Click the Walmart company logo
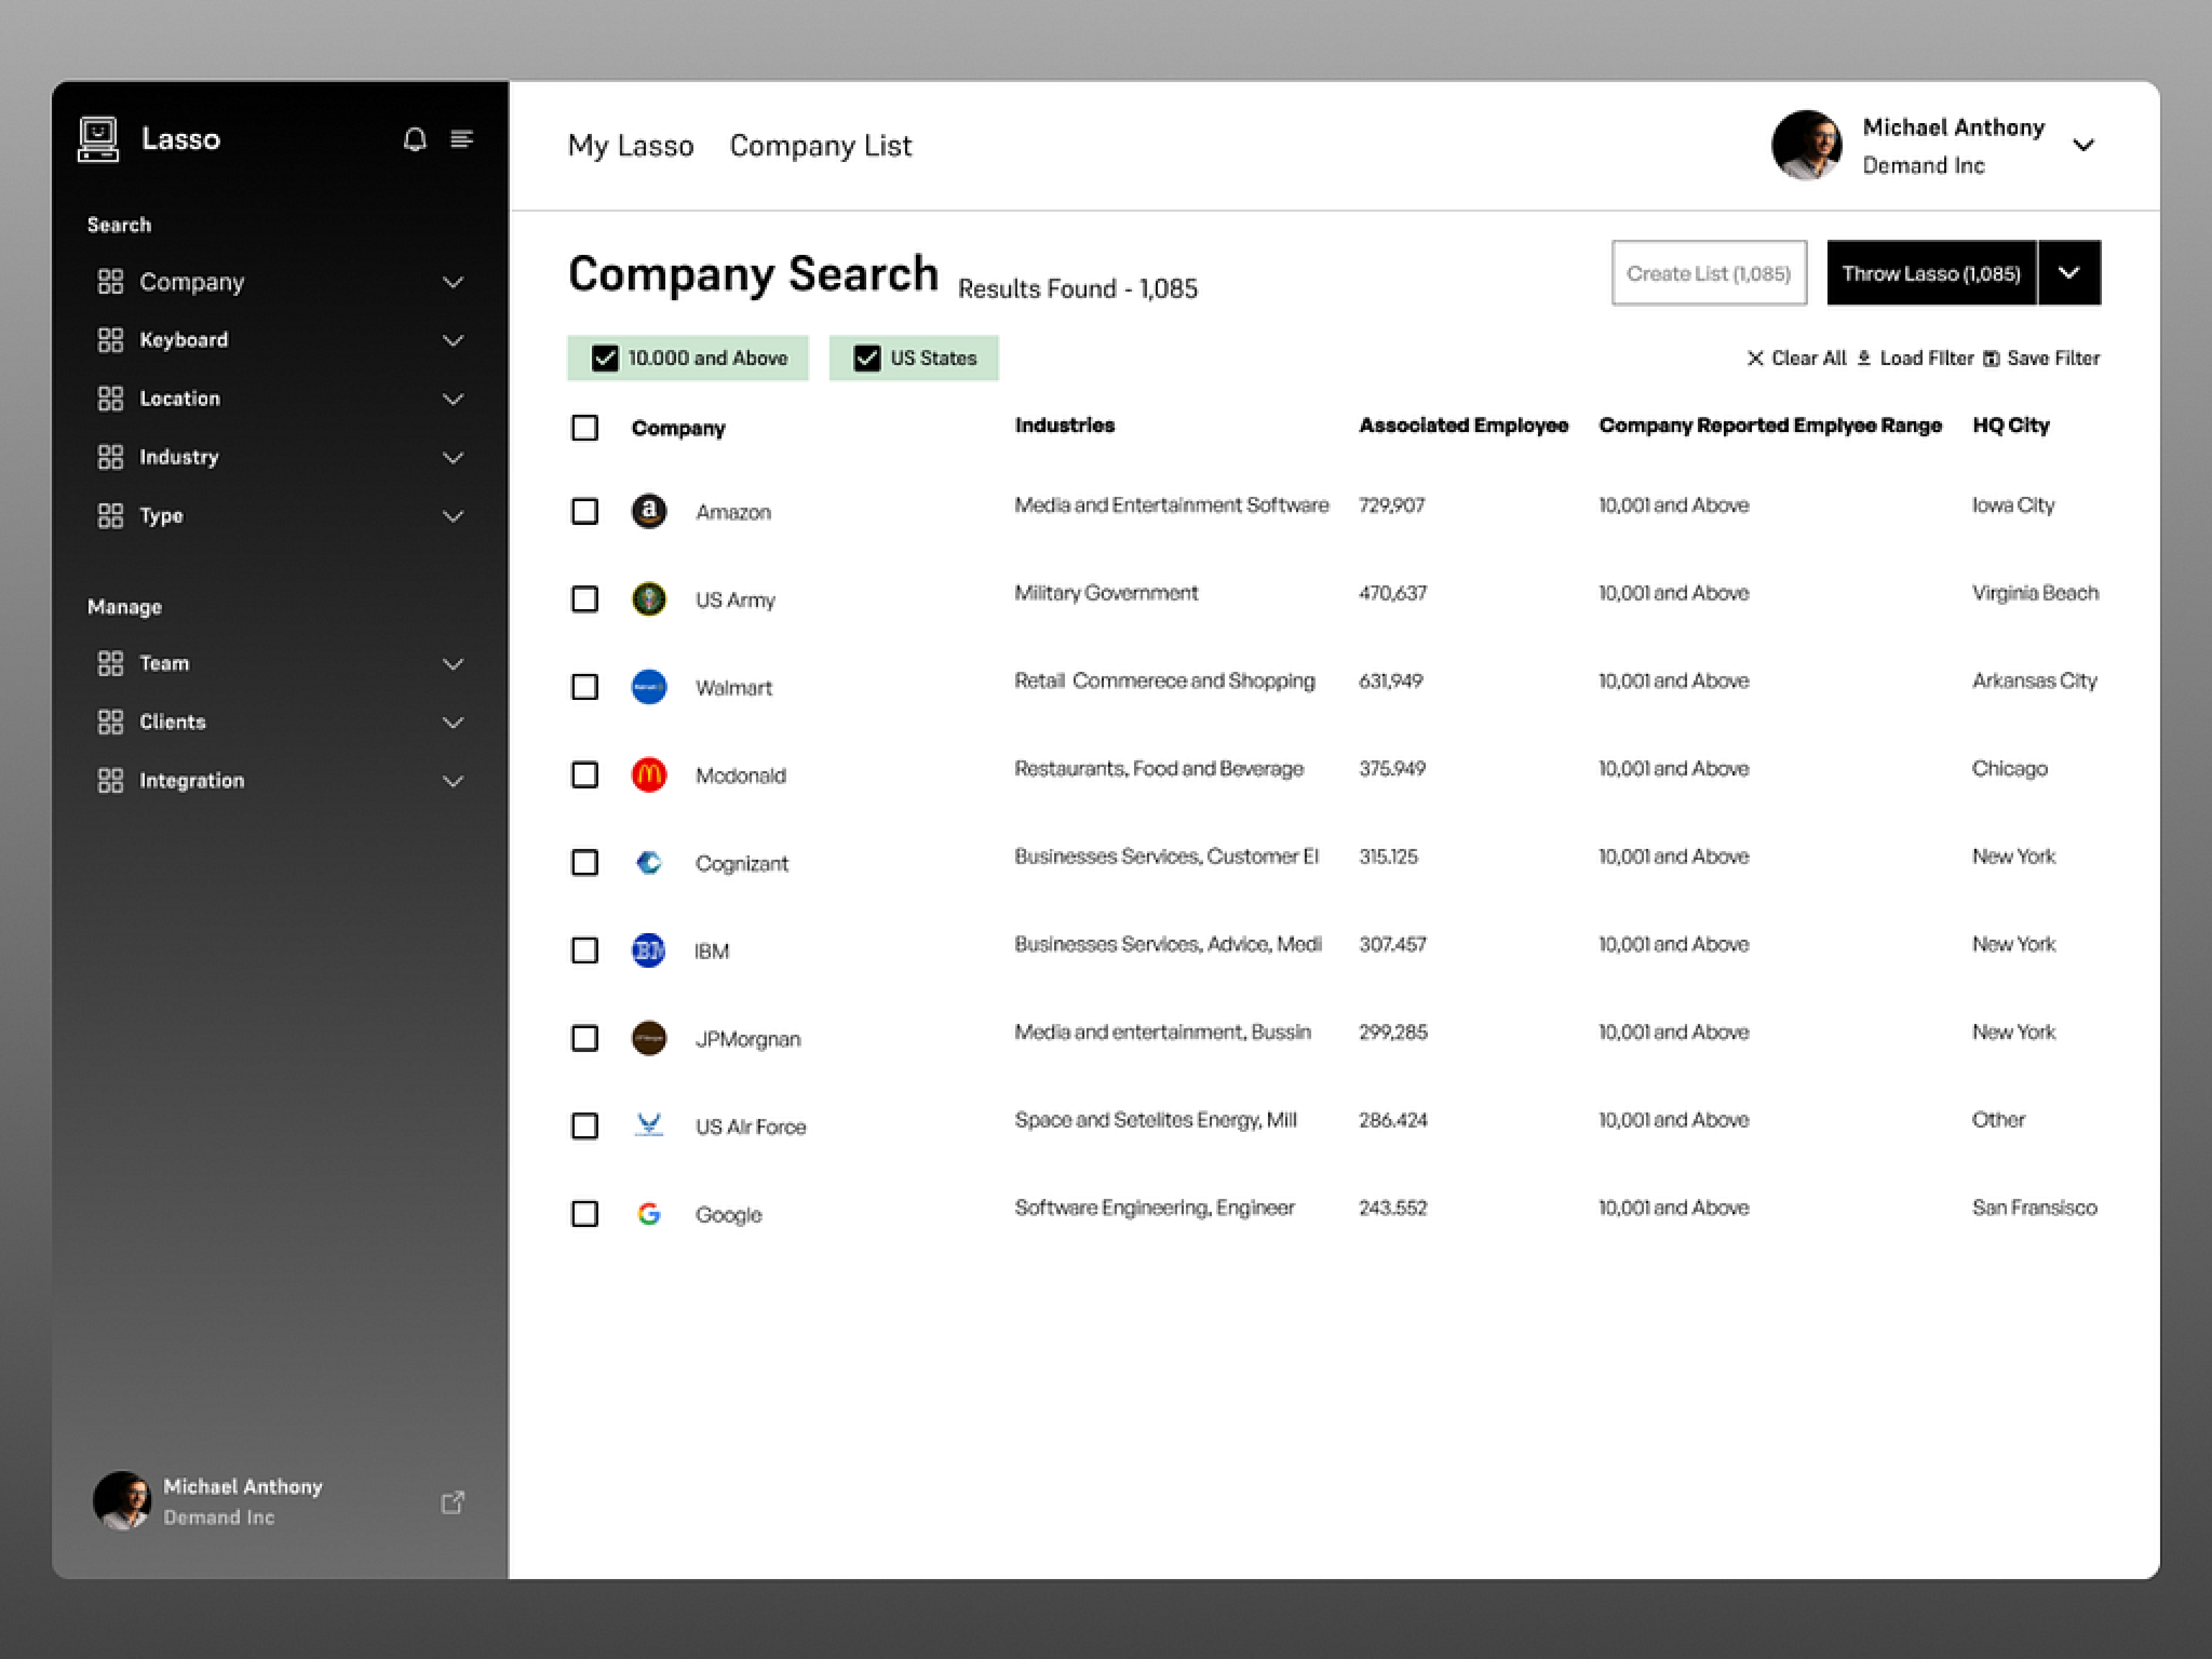2212x1659 pixels. click(x=649, y=687)
